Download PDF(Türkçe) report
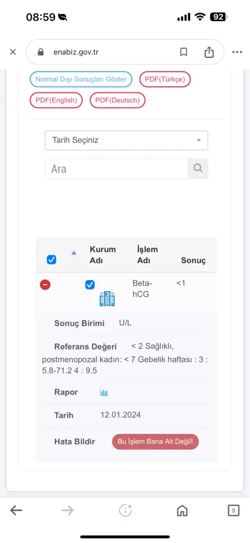The height and width of the screenshot is (543, 250). (165, 80)
